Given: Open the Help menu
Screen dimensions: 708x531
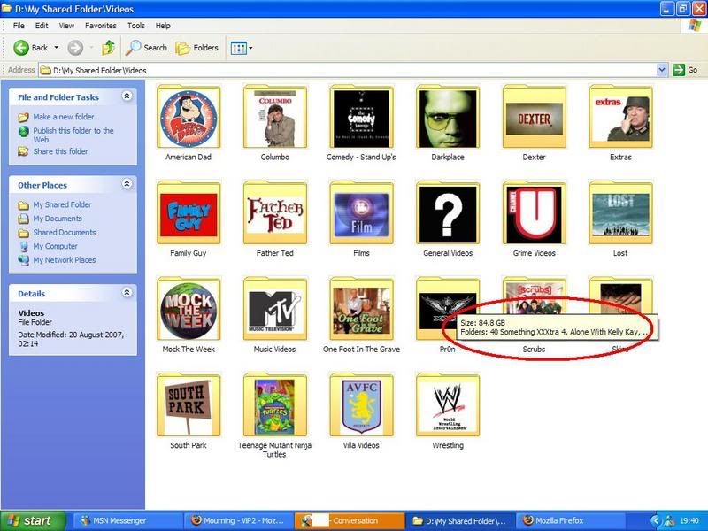Looking at the screenshot, I should [163, 26].
